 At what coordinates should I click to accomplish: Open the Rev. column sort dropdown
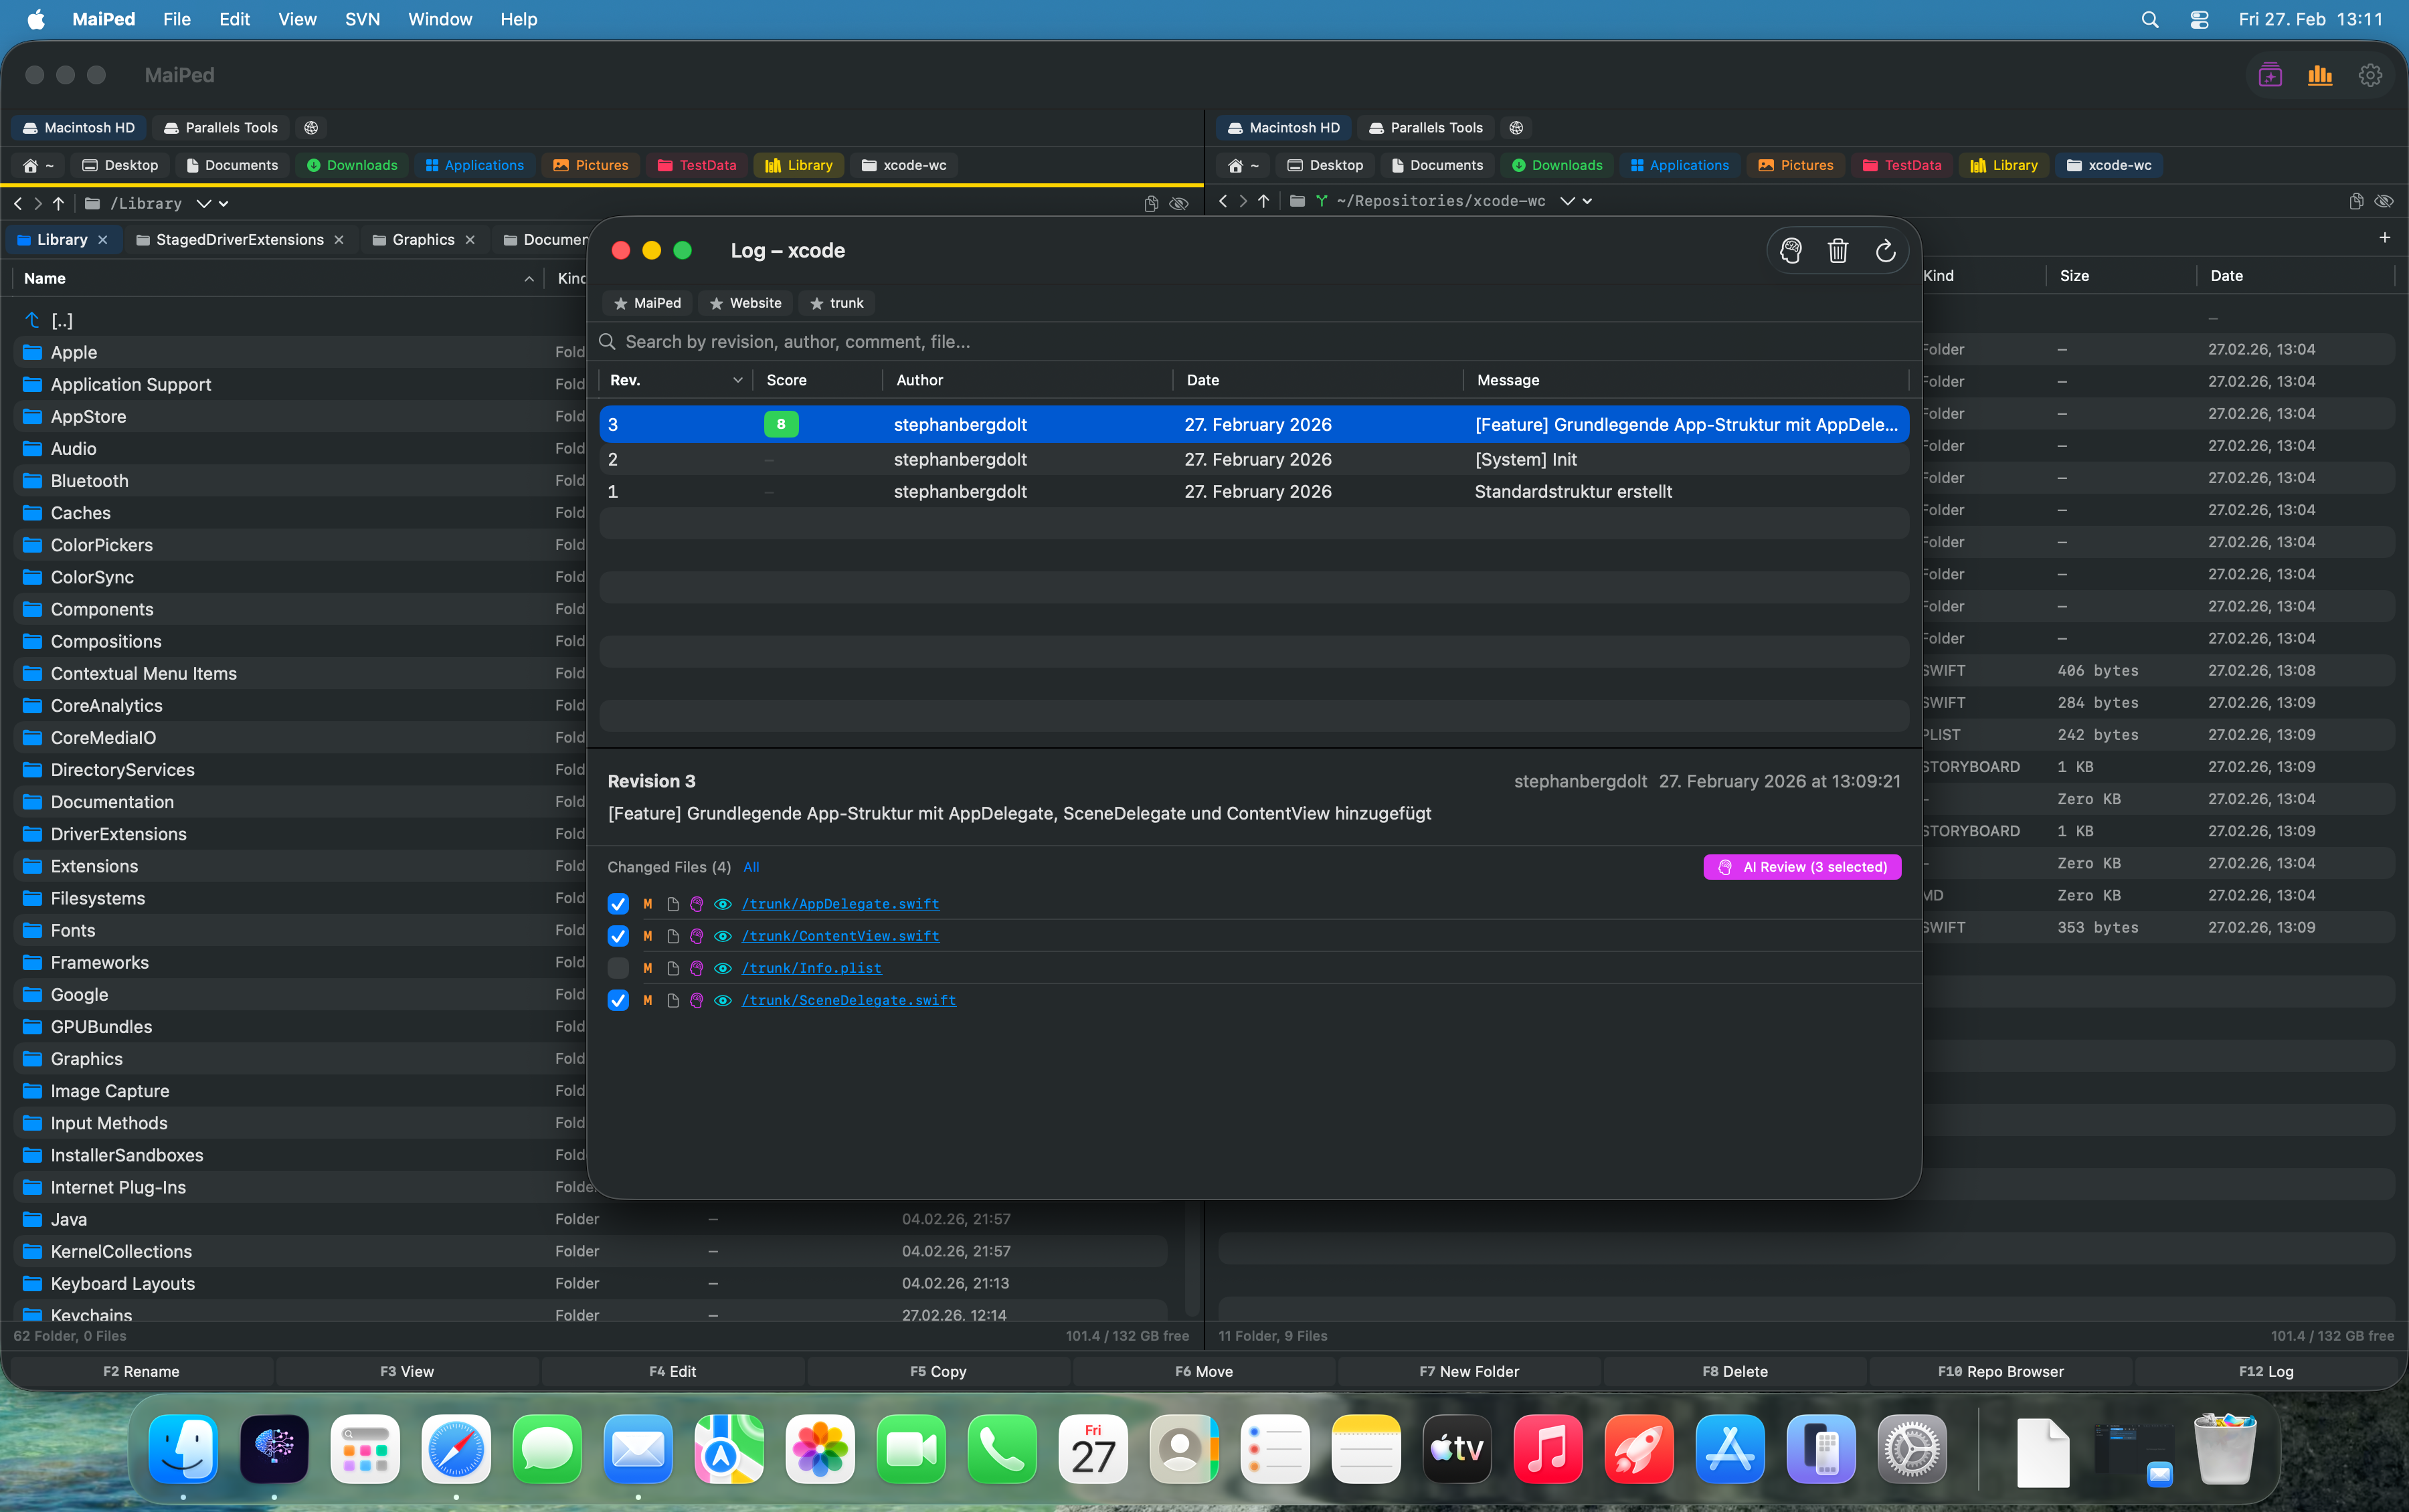pyautogui.click(x=737, y=380)
